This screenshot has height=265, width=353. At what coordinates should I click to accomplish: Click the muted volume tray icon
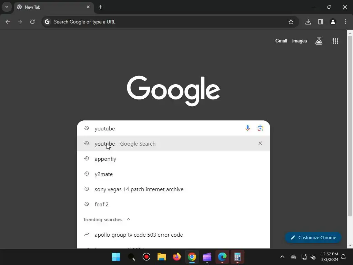[x=313, y=257]
